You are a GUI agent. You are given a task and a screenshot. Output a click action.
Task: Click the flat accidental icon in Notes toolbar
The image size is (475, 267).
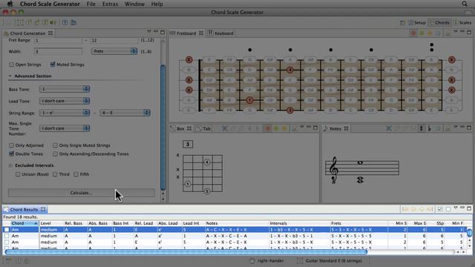[430, 128]
